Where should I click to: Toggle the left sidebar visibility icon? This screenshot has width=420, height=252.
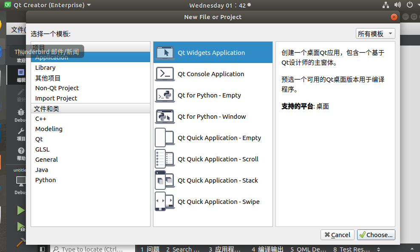point(42,249)
